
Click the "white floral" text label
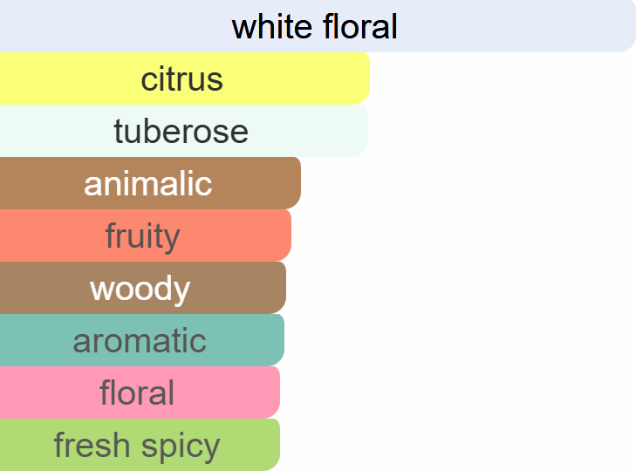315,27
